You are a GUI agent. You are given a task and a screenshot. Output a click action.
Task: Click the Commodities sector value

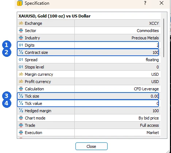(148, 31)
